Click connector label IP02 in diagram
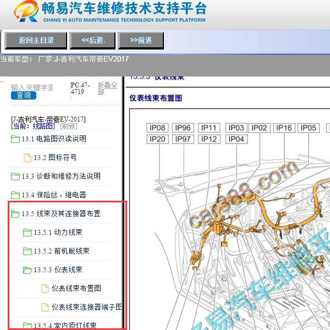The width and height of the screenshot is (330, 330). (259, 128)
